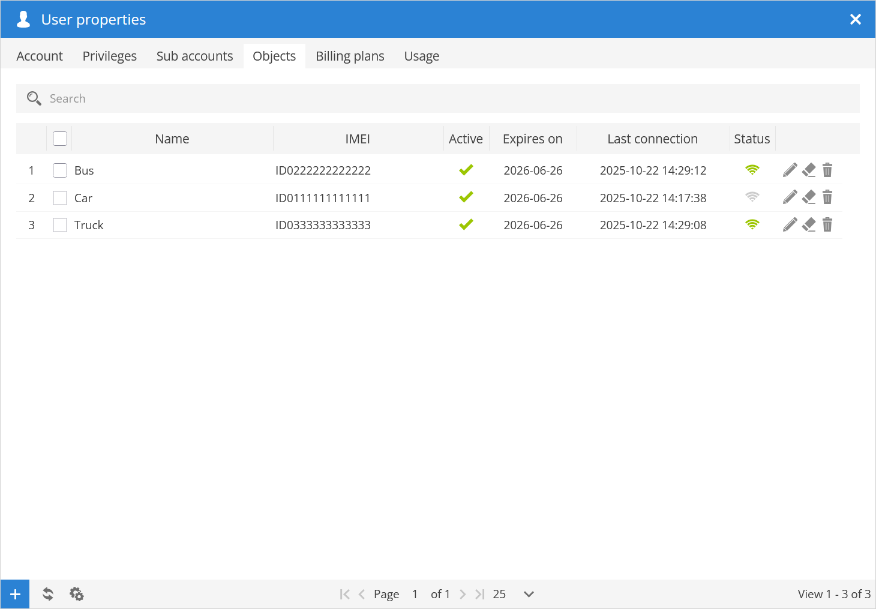Click the add object plus button

[x=15, y=594]
